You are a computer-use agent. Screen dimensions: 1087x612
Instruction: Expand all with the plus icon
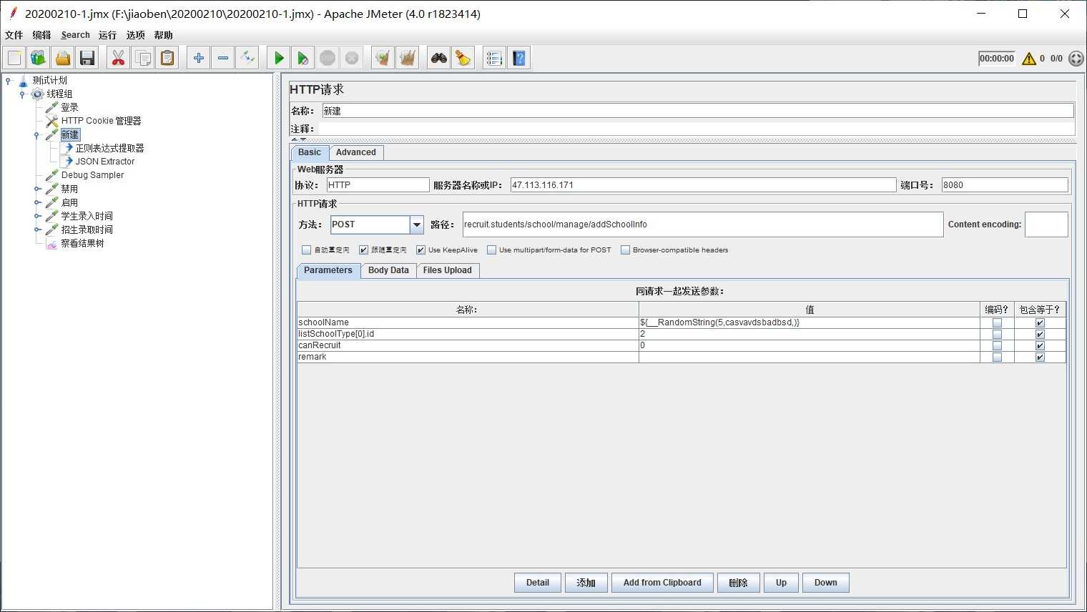pyautogui.click(x=199, y=58)
